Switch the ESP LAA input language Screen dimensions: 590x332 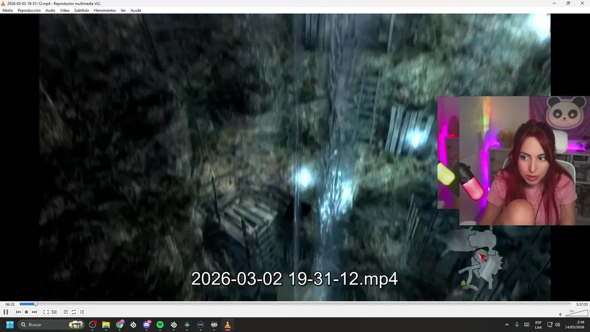pyautogui.click(x=538, y=325)
